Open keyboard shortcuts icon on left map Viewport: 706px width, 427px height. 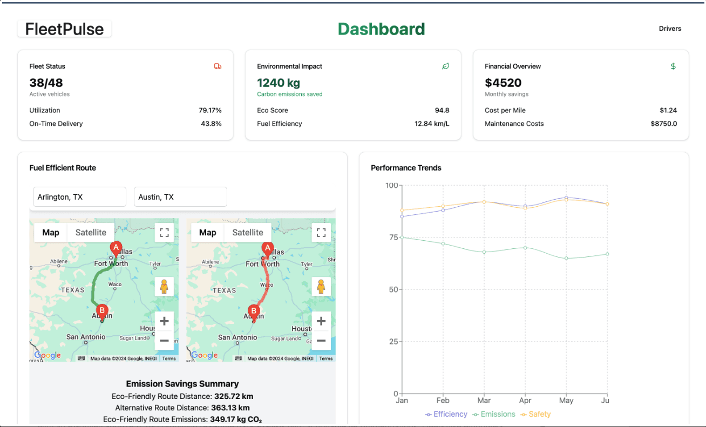[81, 358]
